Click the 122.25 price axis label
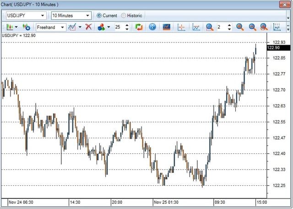This screenshot has width=293, height=209. 279,186
